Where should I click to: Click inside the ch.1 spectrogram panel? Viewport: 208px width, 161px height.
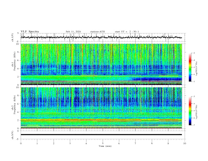coord(101,64)
